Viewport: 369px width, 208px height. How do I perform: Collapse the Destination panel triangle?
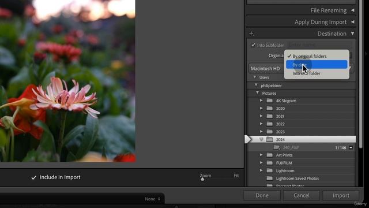click(352, 34)
